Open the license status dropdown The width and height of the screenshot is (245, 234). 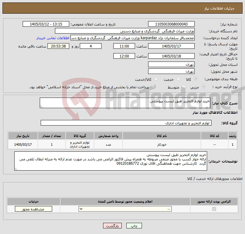tap(125, 209)
